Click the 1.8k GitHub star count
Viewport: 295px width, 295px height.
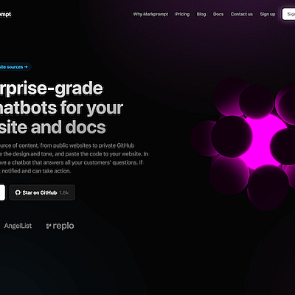64,192
